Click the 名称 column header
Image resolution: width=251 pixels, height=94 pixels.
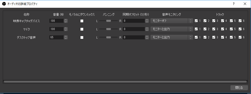pyautogui.click(x=26, y=14)
